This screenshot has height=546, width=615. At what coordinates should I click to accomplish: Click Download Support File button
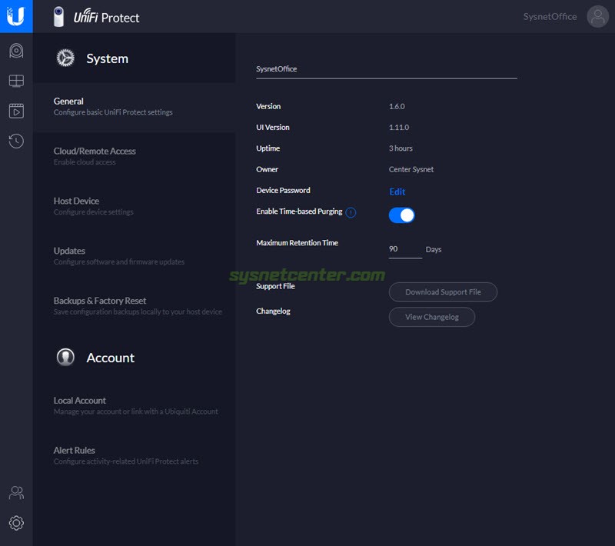[x=443, y=291]
